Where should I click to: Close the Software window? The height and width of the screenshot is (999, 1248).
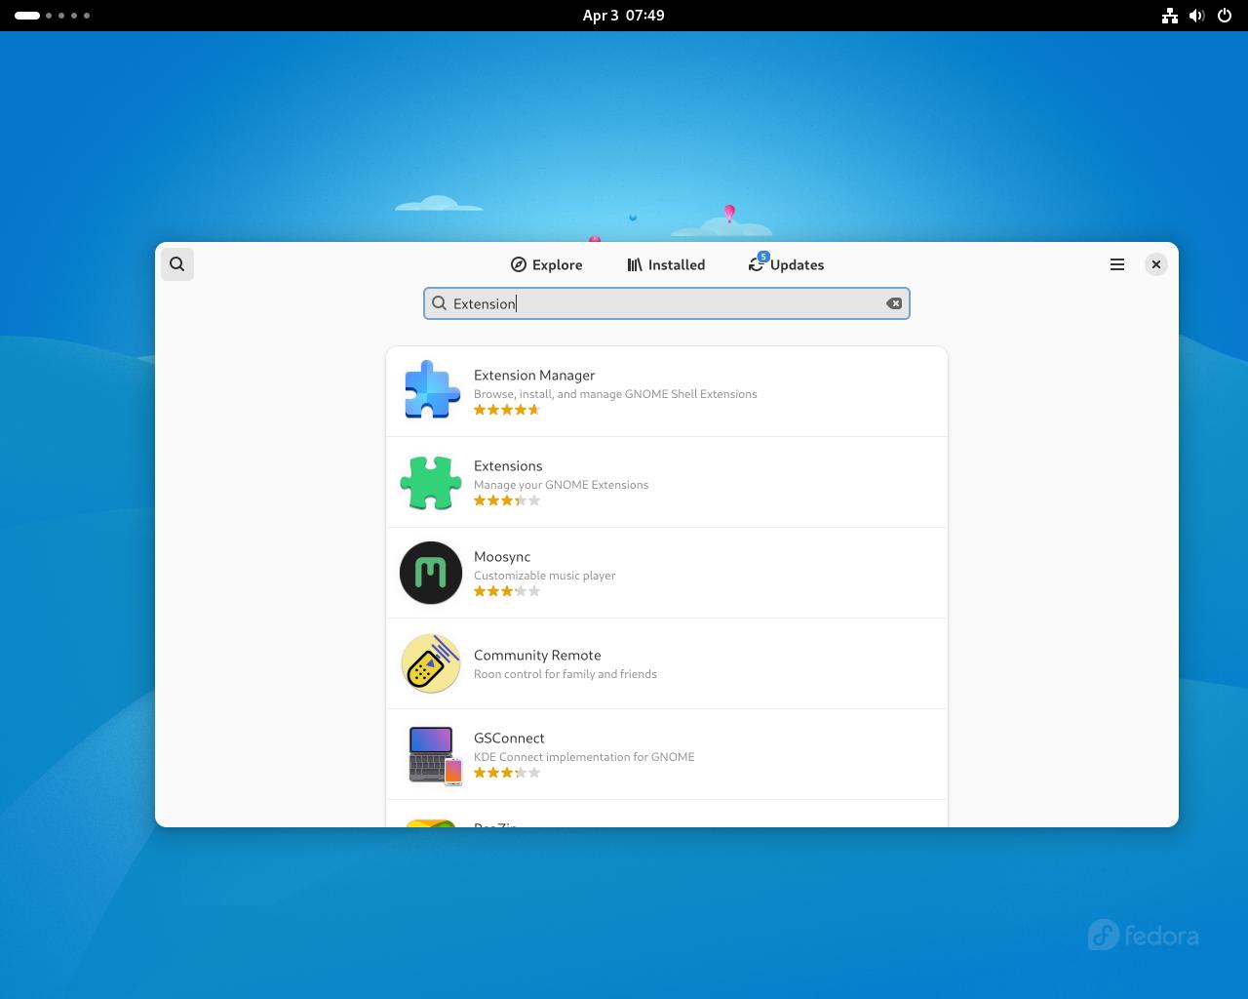1155,264
